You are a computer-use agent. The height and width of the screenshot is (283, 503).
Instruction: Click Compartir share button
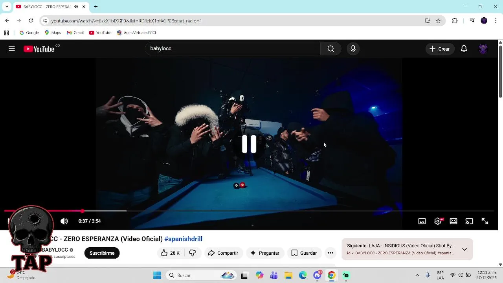tap(223, 253)
